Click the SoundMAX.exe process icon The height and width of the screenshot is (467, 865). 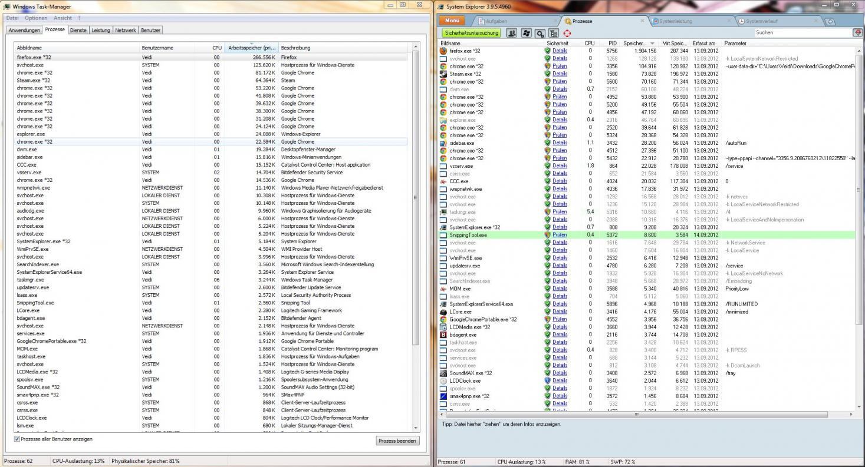click(443, 373)
